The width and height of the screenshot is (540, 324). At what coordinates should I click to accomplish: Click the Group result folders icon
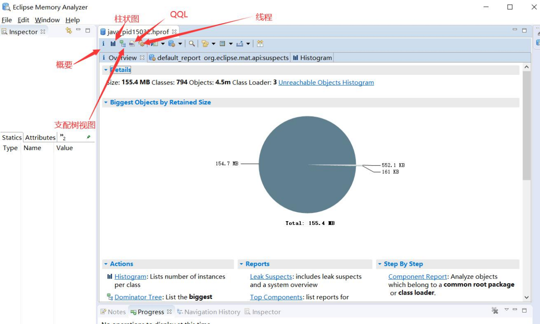tap(205, 43)
